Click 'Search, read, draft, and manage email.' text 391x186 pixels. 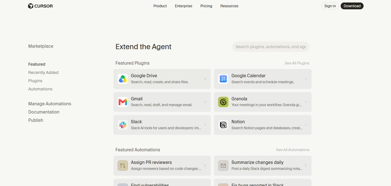(x=162, y=105)
